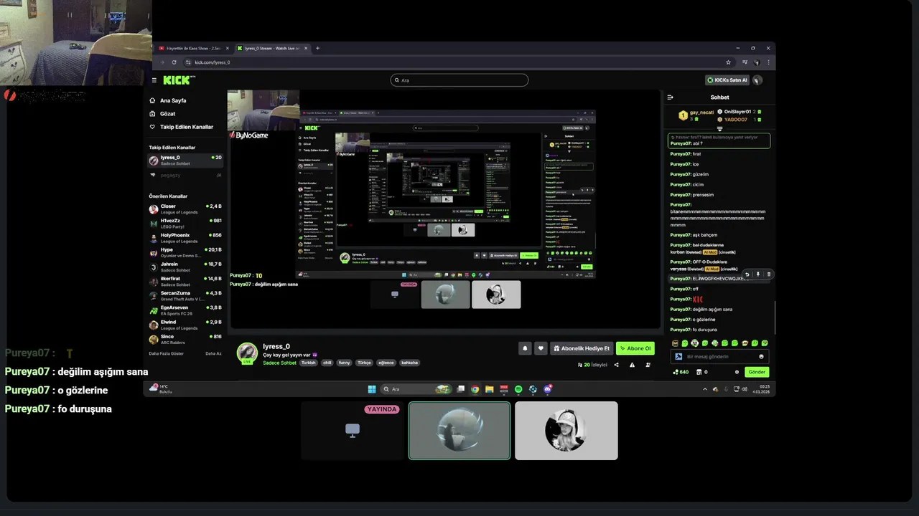Select the chill tag

(x=327, y=363)
